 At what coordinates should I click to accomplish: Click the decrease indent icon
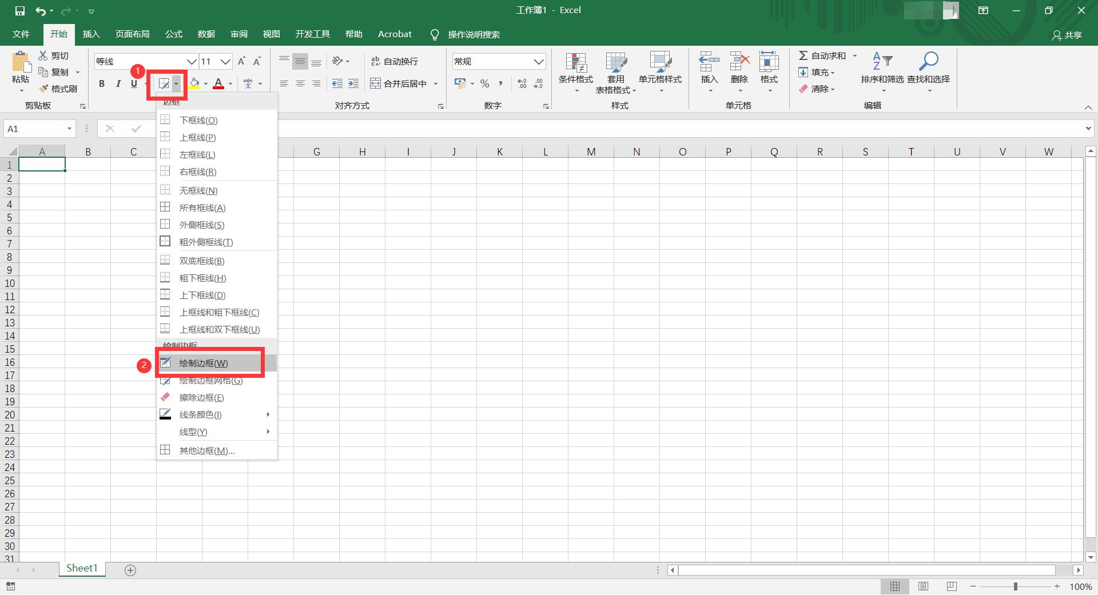pos(337,84)
